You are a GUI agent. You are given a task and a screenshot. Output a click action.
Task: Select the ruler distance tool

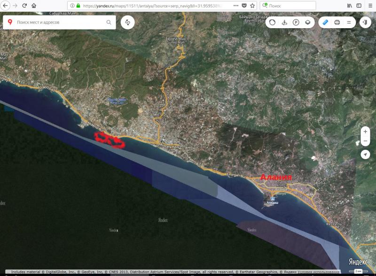326,22
